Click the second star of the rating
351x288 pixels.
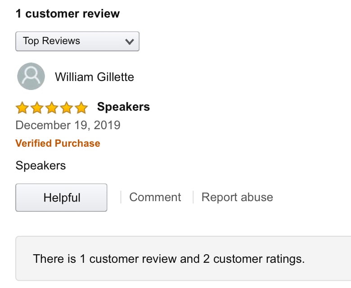point(37,108)
